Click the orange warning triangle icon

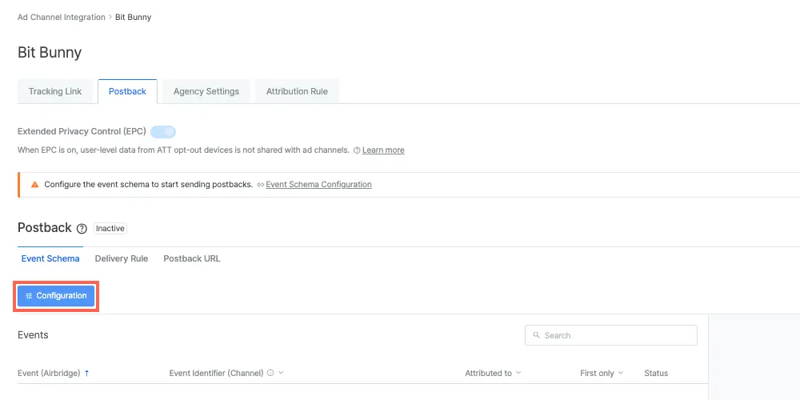[34, 185]
